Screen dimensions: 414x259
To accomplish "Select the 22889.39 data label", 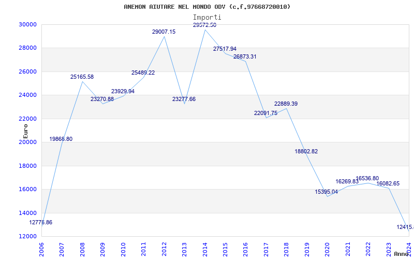I will 286,104.
